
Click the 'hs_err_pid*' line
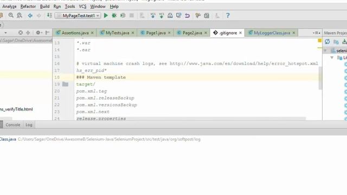point(92,70)
